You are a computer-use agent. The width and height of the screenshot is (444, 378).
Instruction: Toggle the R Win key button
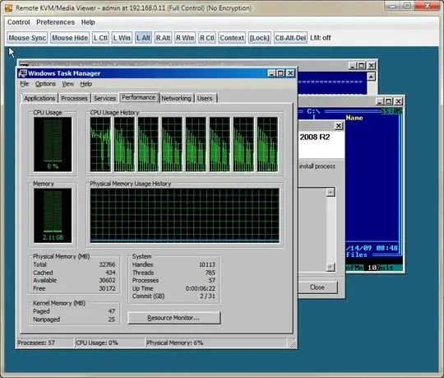point(185,38)
